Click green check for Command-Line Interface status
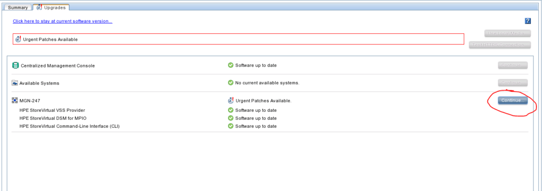 (x=231, y=126)
